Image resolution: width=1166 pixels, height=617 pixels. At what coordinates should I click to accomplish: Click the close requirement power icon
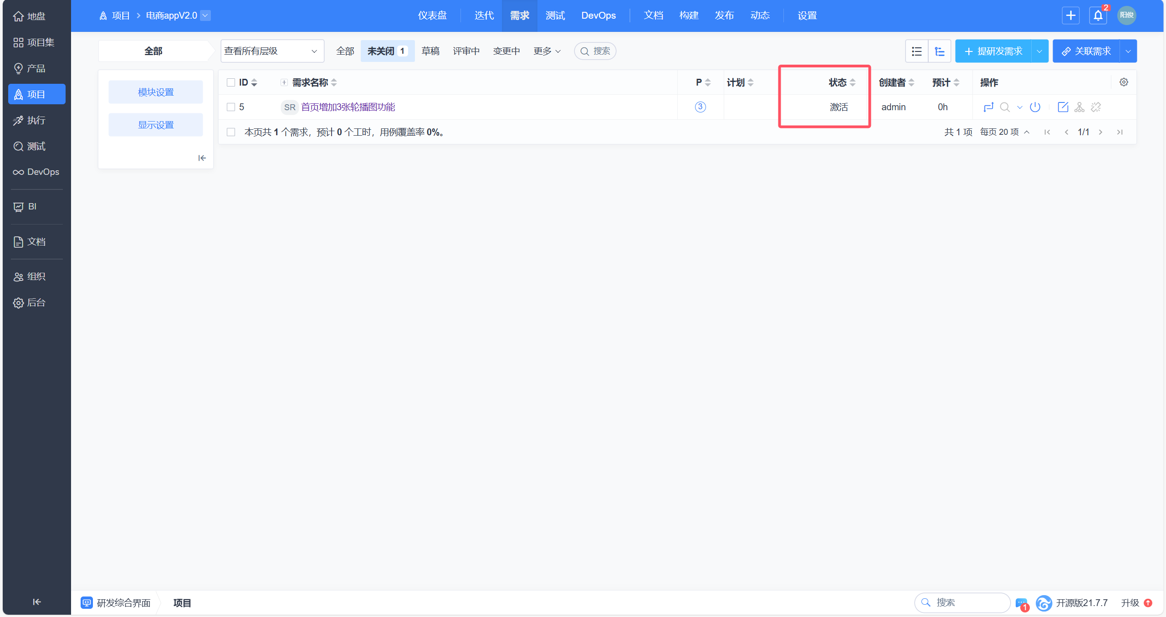coord(1035,107)
